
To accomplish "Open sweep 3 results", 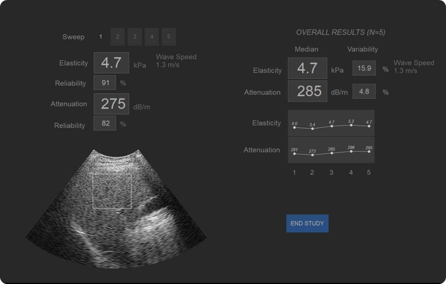I will [x=135, y=37].
